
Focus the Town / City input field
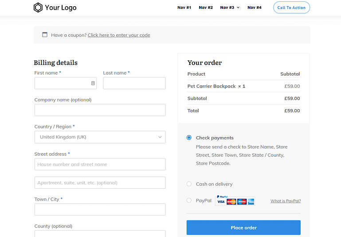point(100,209)
